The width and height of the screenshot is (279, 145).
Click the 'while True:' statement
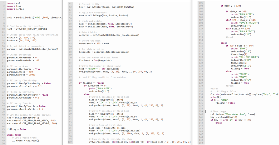[14, 135]
